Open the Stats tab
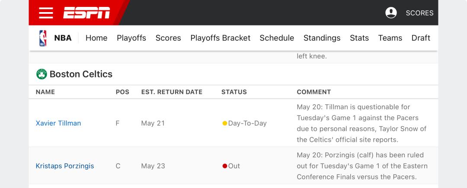This screenshot has height=188, width=467. tap(359, 38)
